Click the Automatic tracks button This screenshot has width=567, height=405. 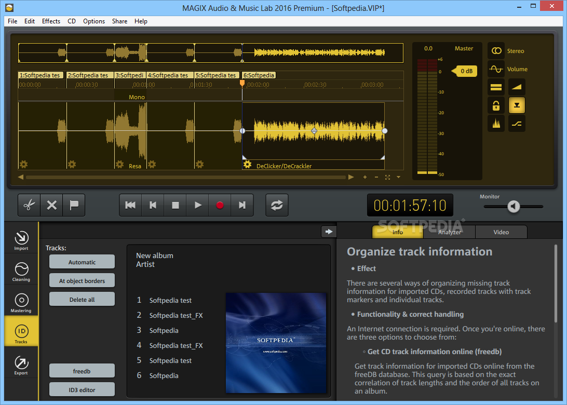(x=82, y=262)
